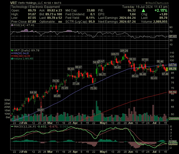Click the Volume 2,989,955 header value
The image size is (179, 154).
click(160, 22)
